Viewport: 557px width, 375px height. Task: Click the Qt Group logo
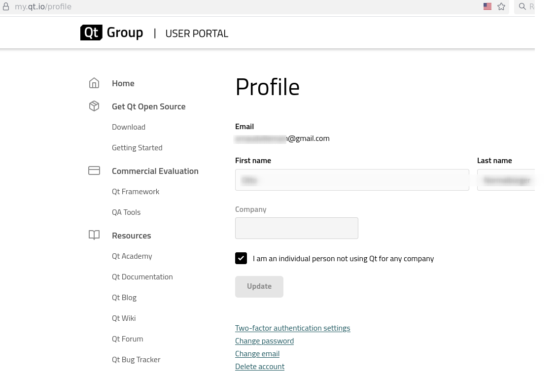[111, 33]
